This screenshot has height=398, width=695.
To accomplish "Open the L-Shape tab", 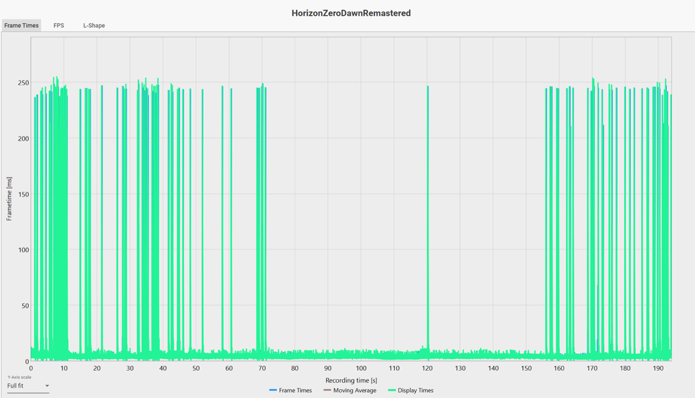I will 94,25.
